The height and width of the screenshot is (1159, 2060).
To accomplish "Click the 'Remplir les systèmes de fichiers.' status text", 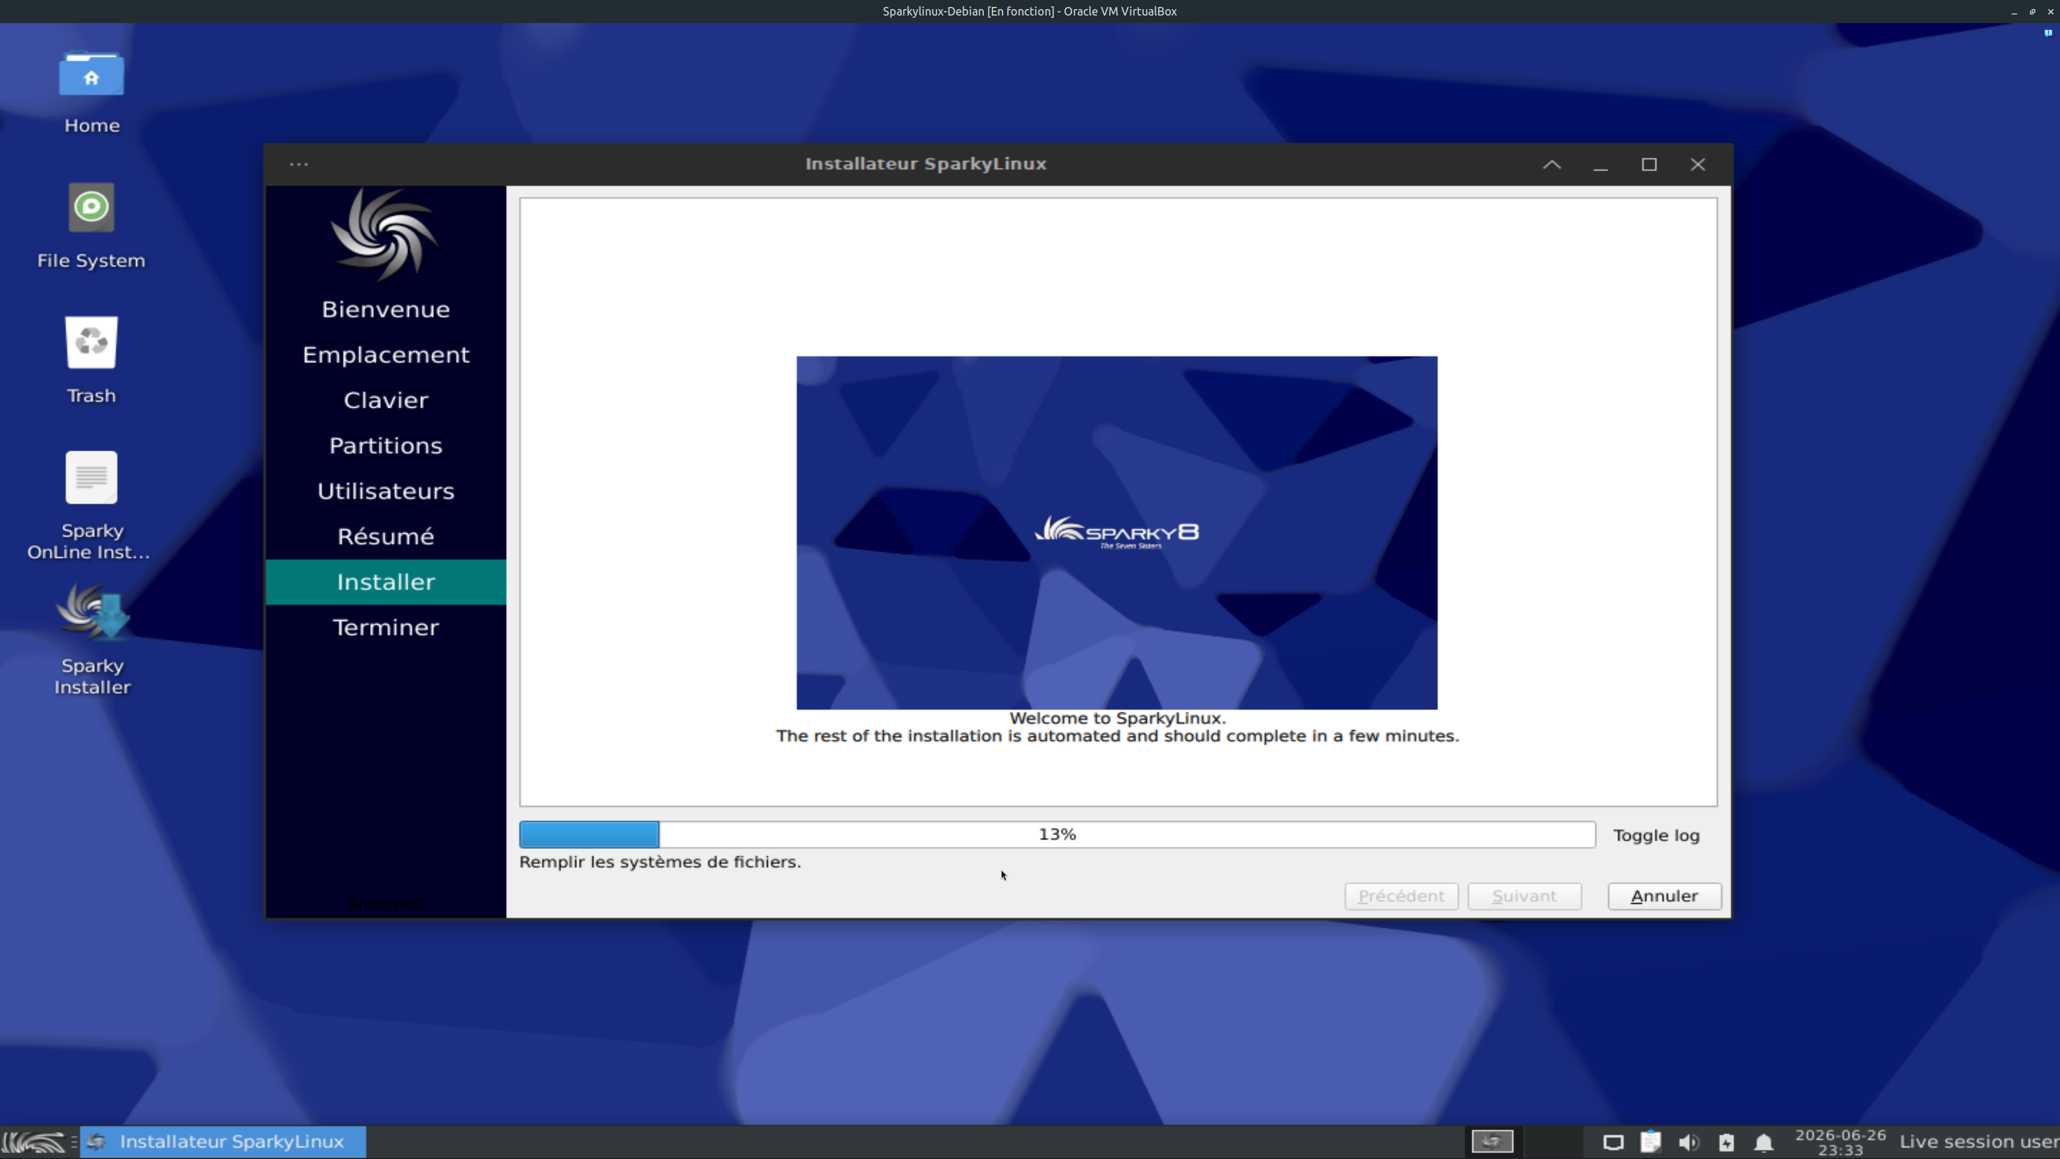I will point(660,862).
